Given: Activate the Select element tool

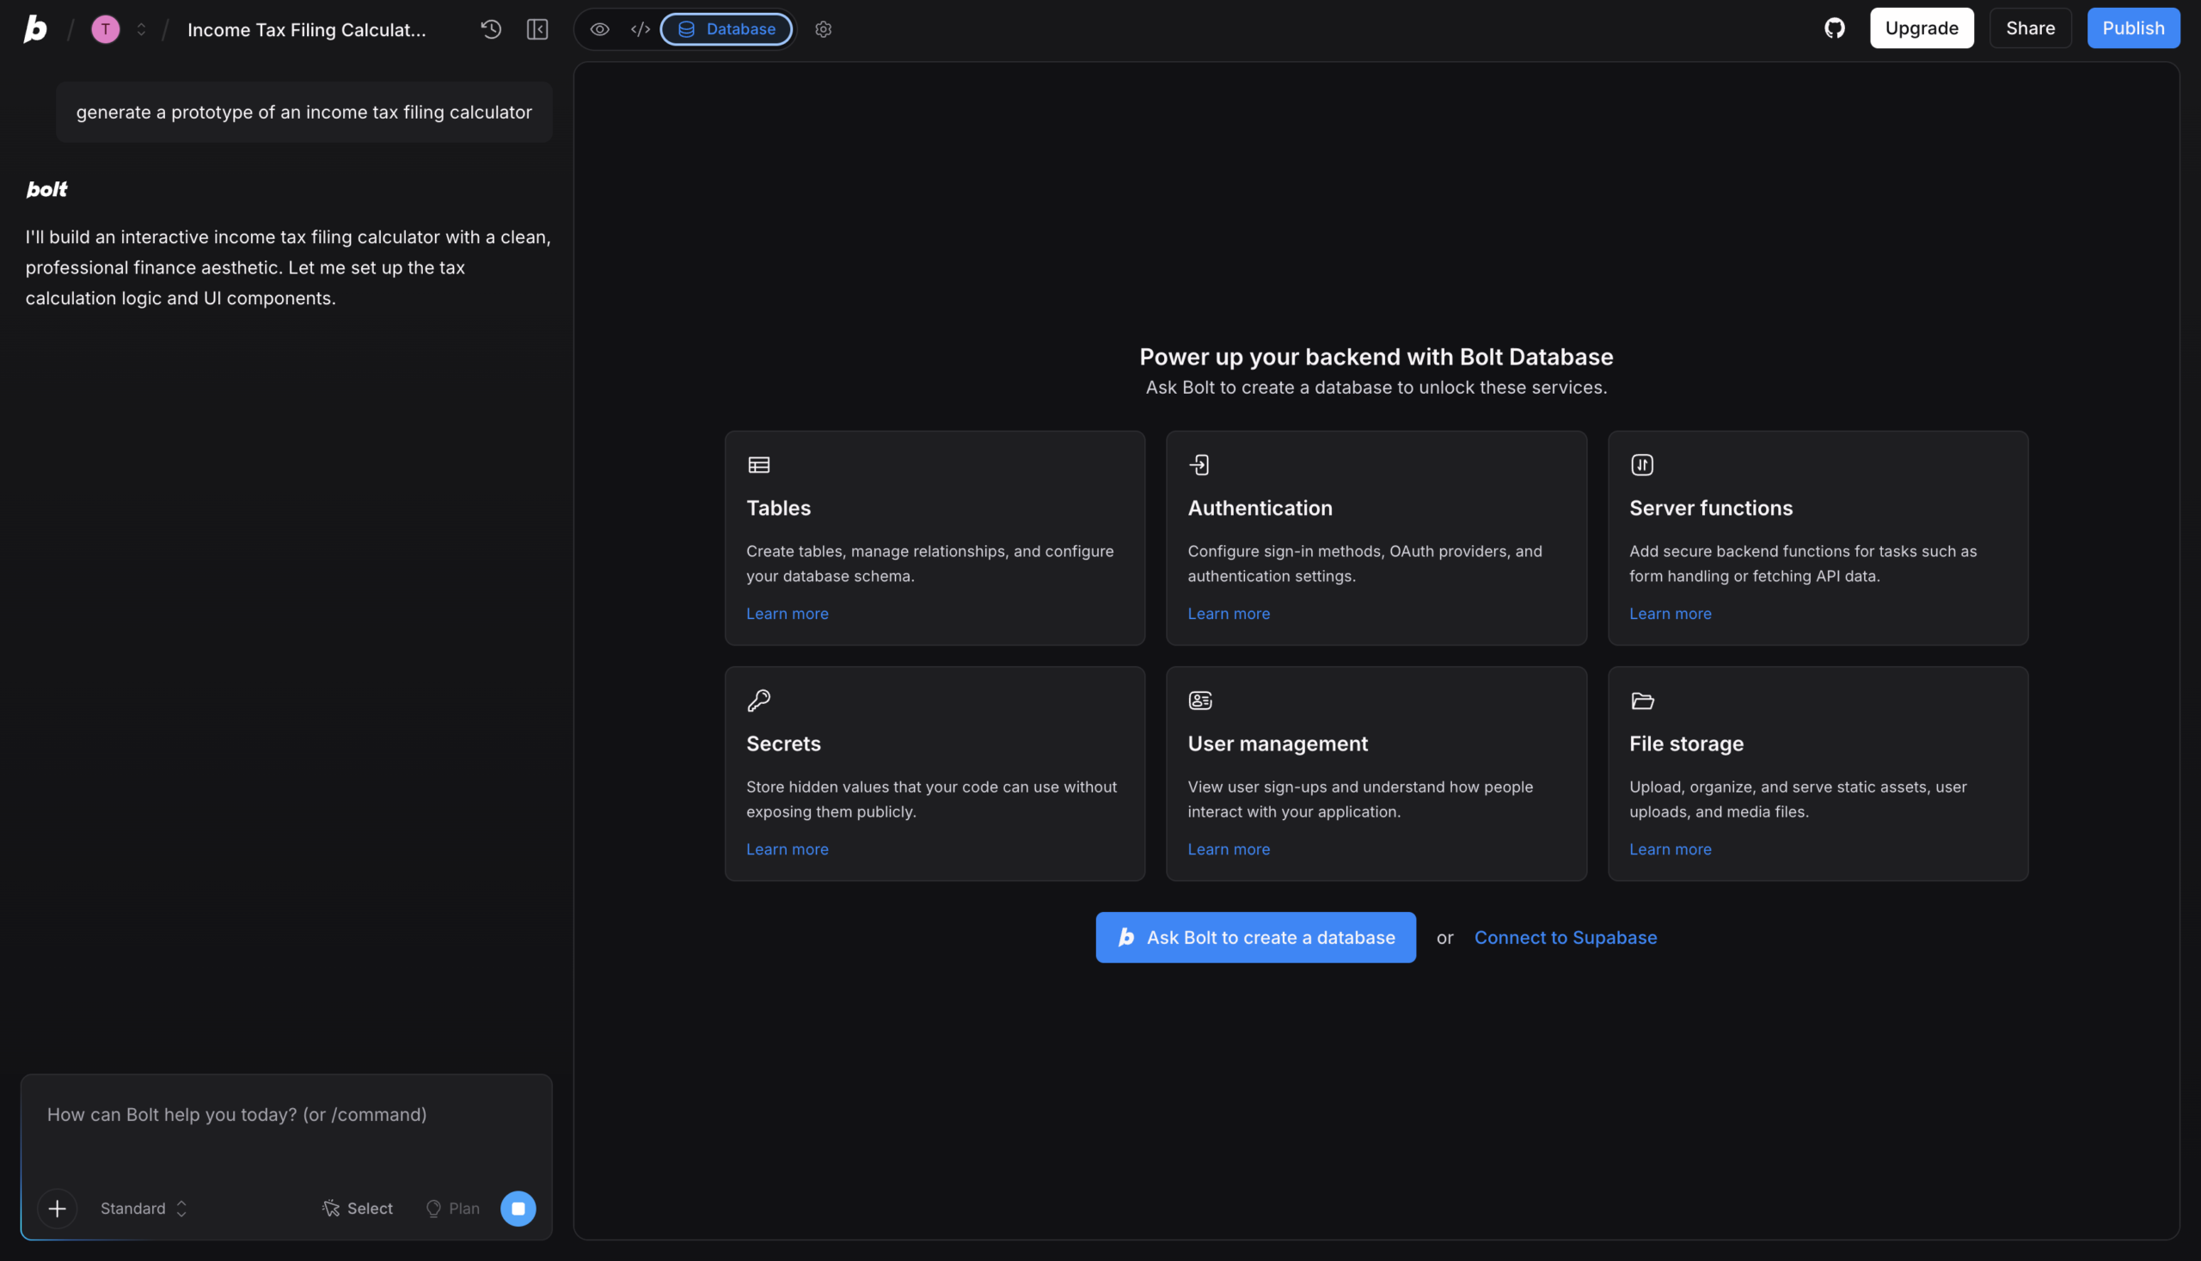Looking at the screenshot, I should pyautogui.click(x=358, y=1209).
